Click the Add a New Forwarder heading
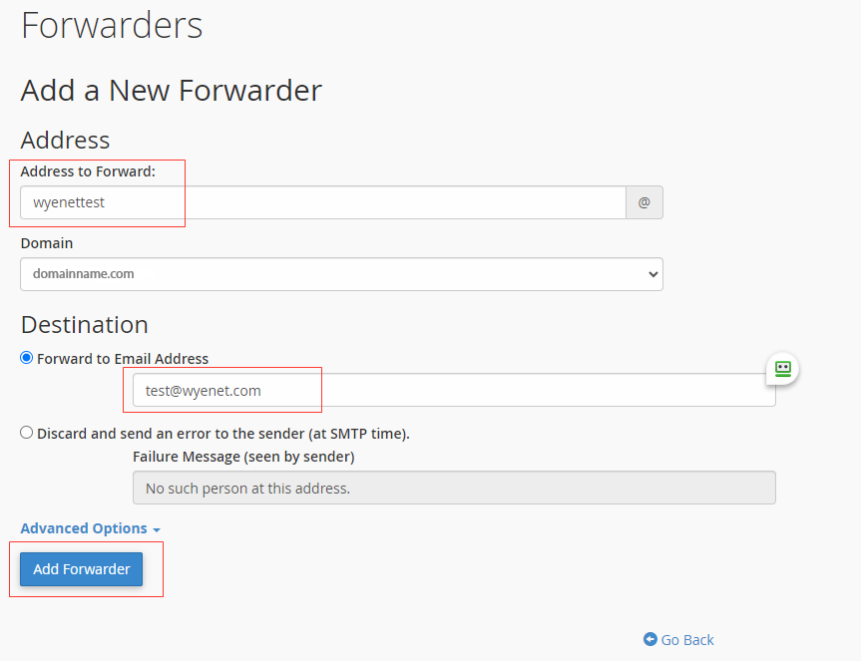Screen dimensions: 861x661 point(171,91)
